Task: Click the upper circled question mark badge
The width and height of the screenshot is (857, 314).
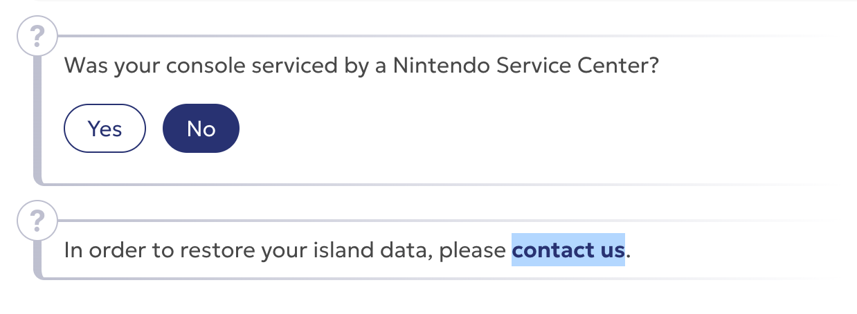Action: click(x=38, y=37)
